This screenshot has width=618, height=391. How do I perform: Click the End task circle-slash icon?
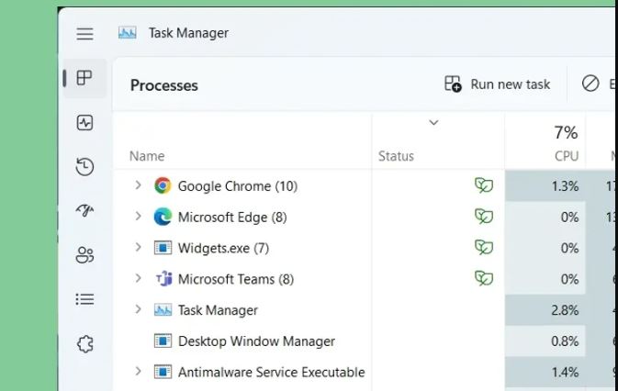tap(590, 84)
